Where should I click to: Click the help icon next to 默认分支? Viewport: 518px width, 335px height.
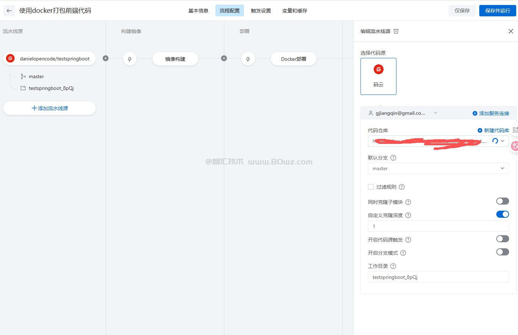point(393,158)
